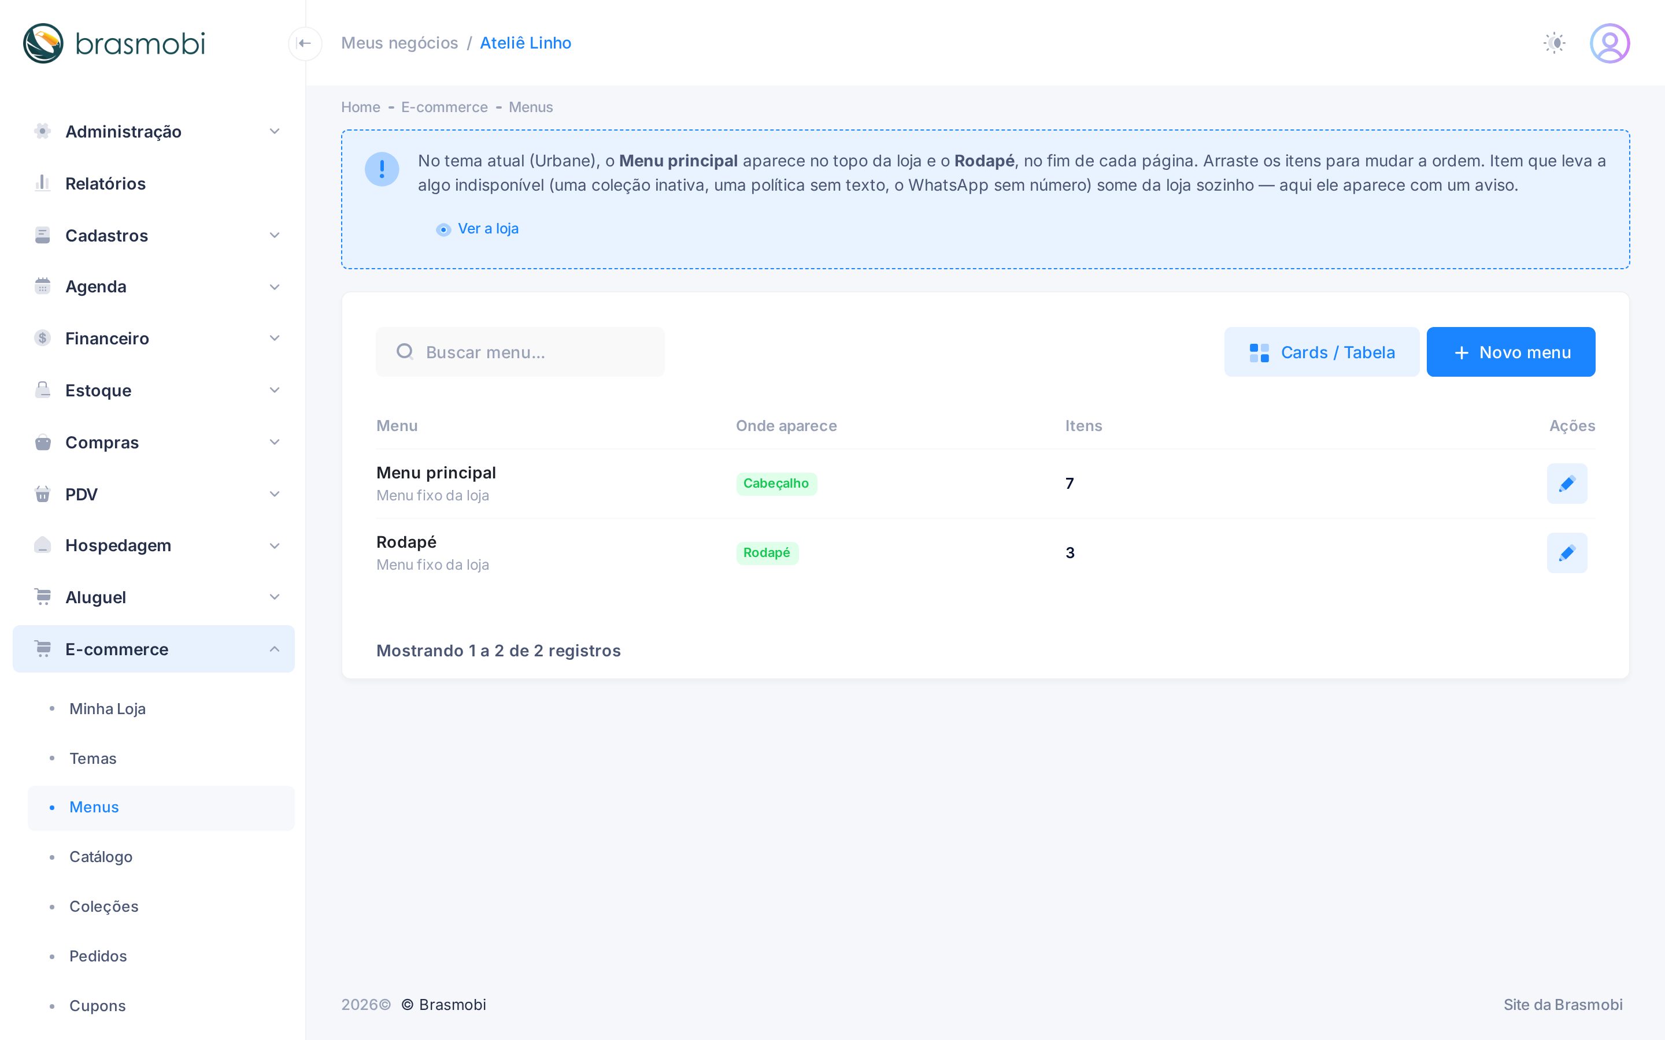Open the user profile avatar
The image size is (1665, 1040).
(x=1609, y=43)
